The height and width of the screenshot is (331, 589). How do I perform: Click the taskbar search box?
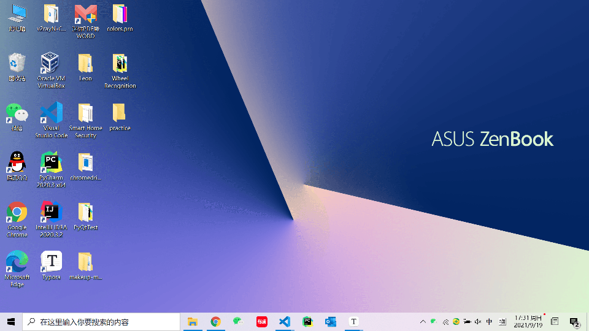tap(101, 322)
